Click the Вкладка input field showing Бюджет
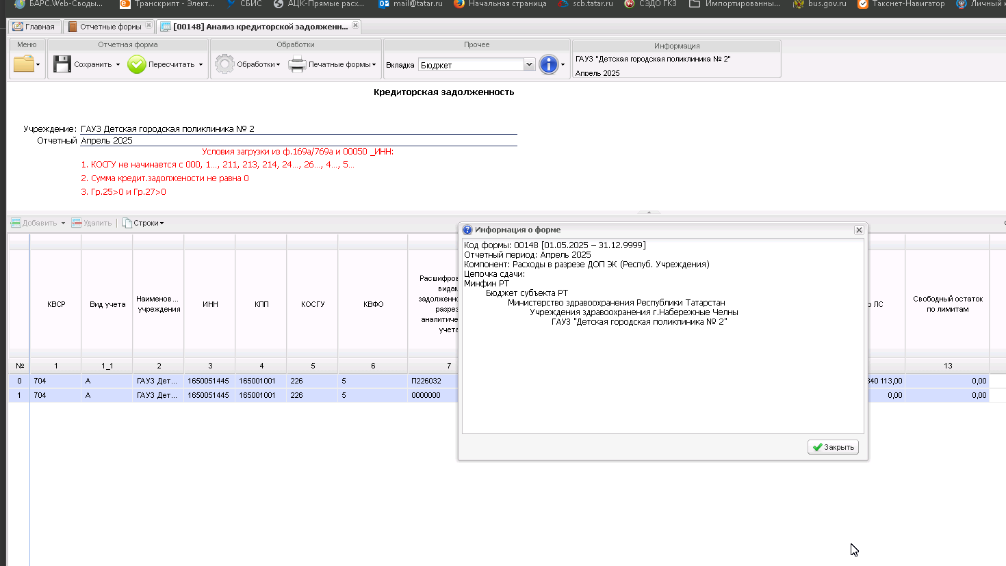Viewport: 1006px width, 566px height. 471,65
